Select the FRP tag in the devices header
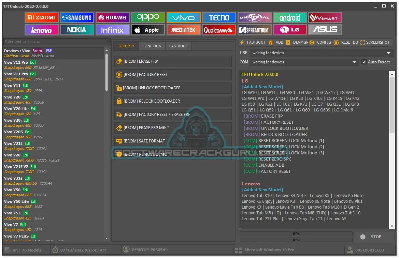This screenshot has height=258, width=399. coord(49,51)
